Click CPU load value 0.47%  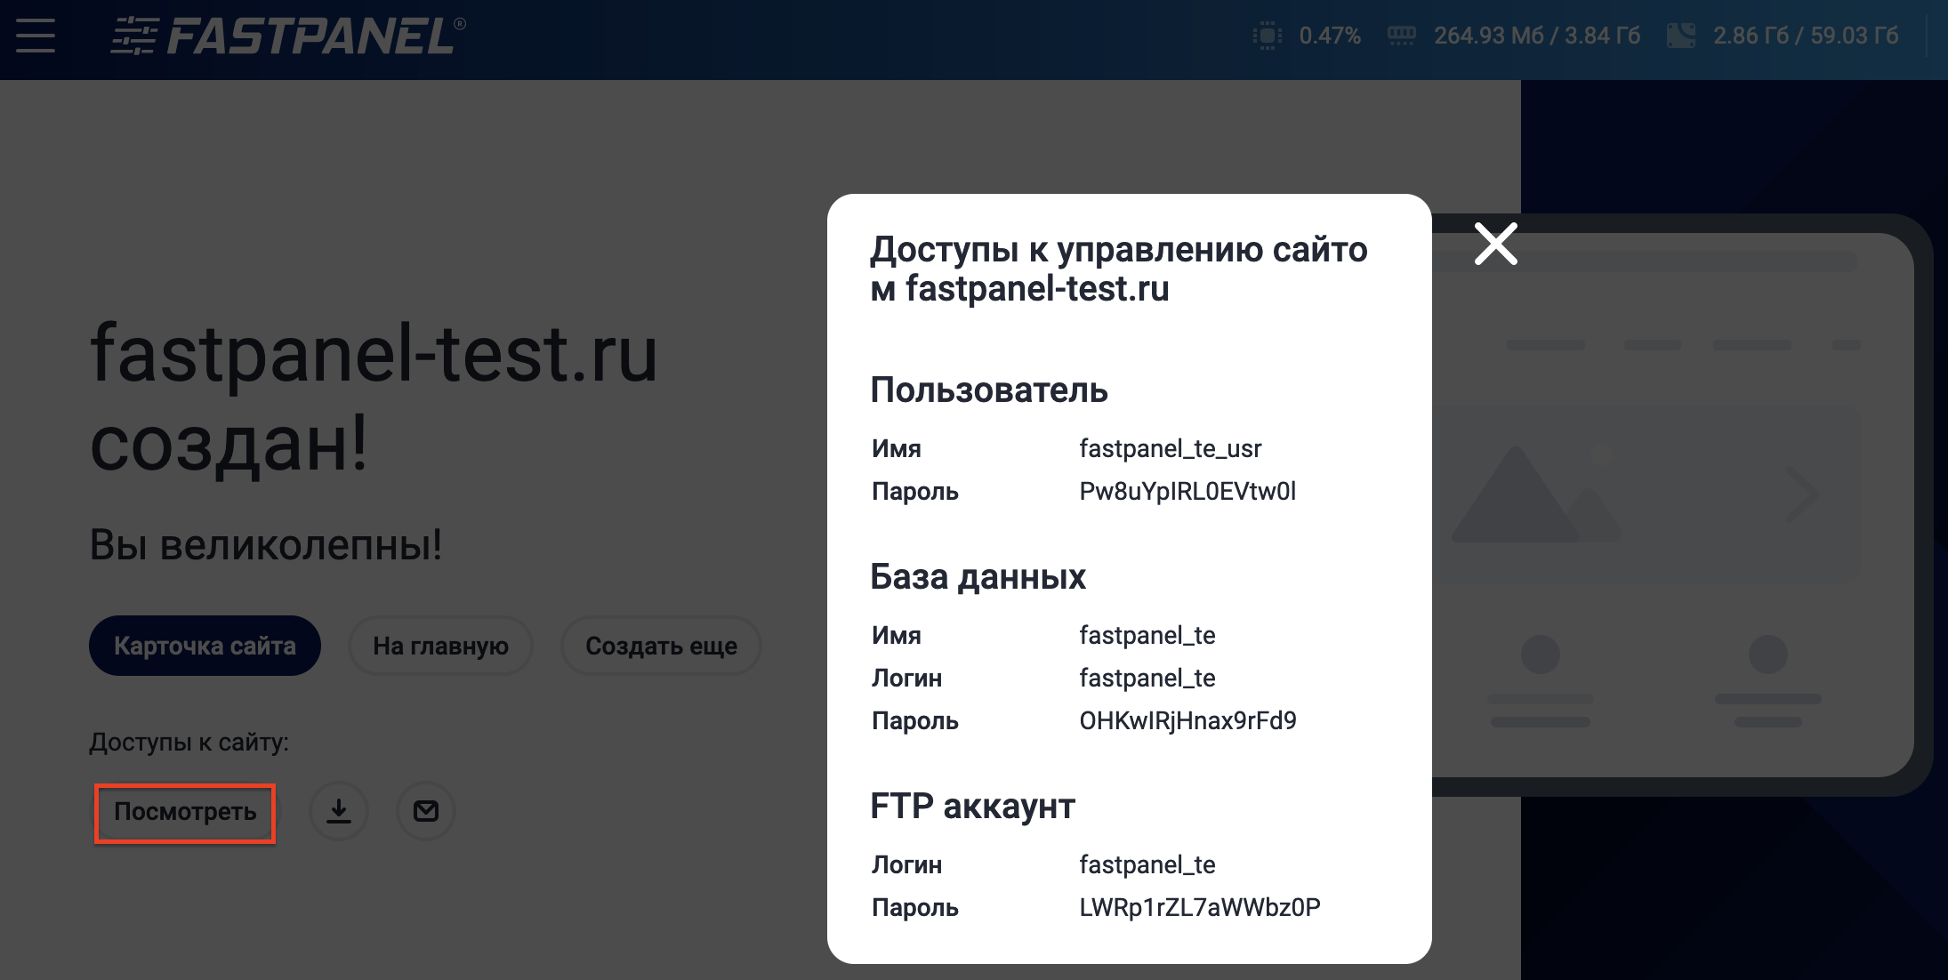1330,36
